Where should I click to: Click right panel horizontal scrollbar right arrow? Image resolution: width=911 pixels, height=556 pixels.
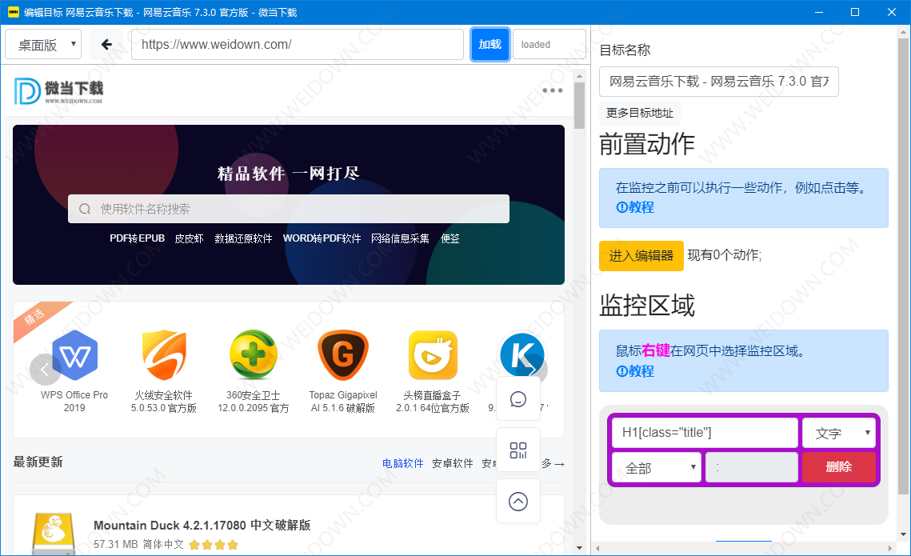click(890, 548)
